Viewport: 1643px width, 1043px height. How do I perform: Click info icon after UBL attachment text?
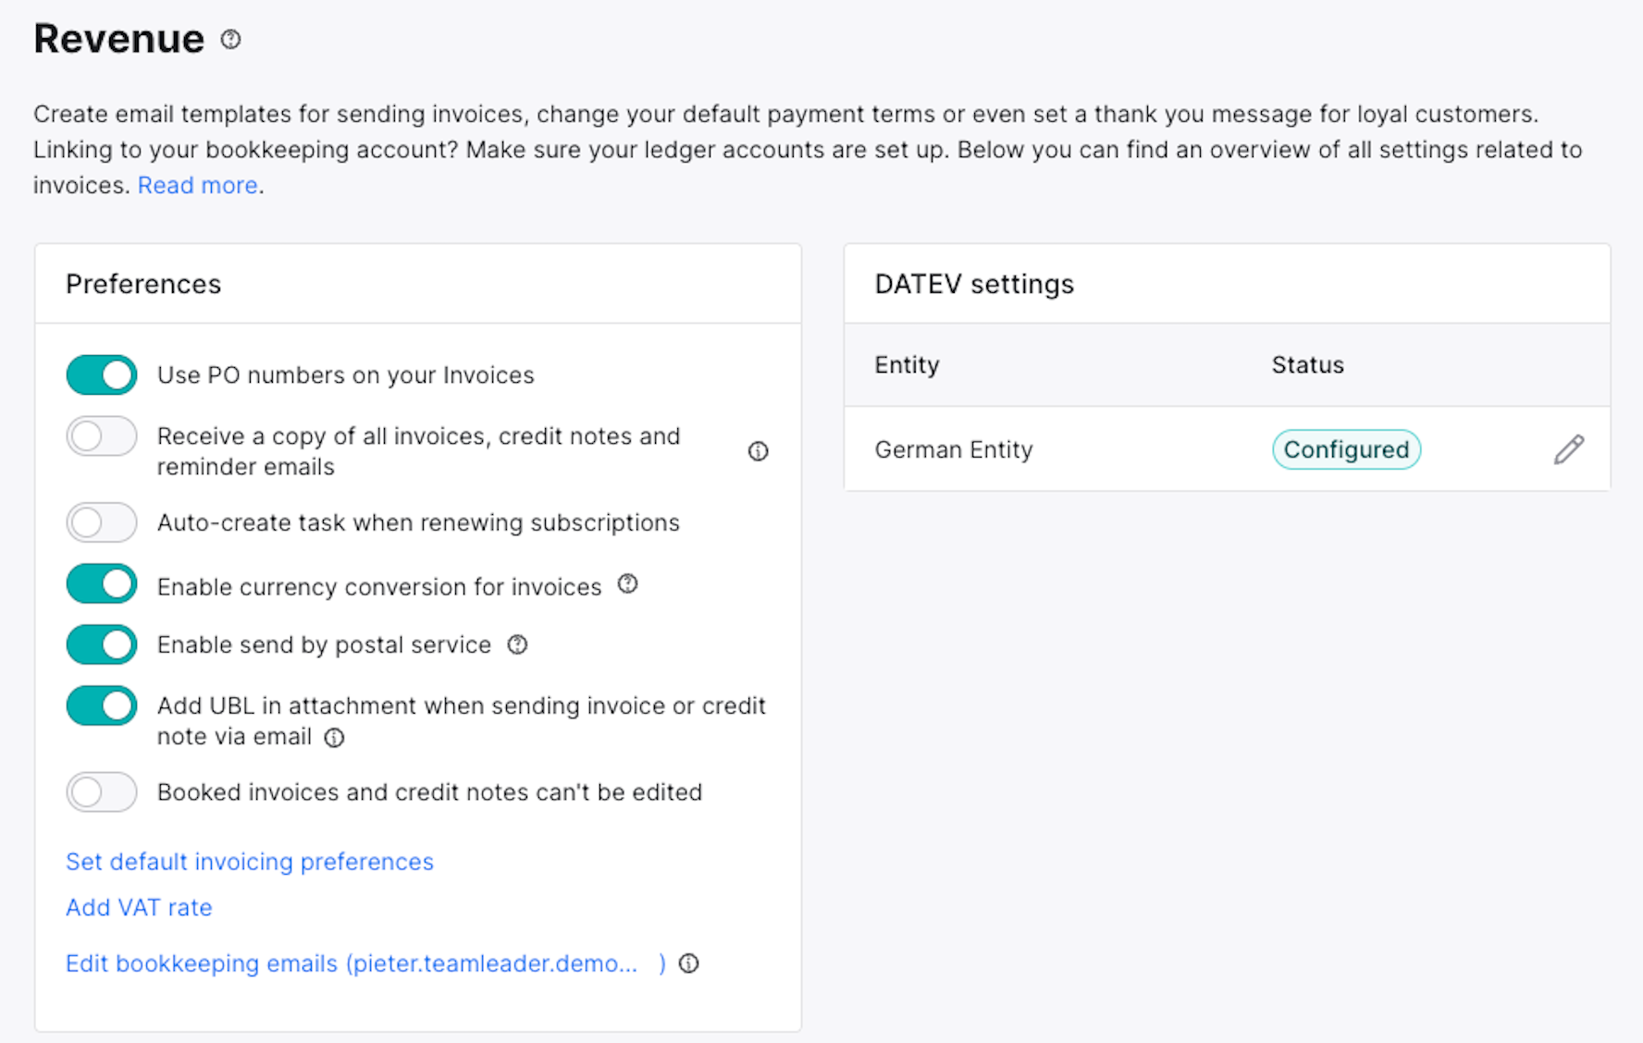(x=334, y=738)
